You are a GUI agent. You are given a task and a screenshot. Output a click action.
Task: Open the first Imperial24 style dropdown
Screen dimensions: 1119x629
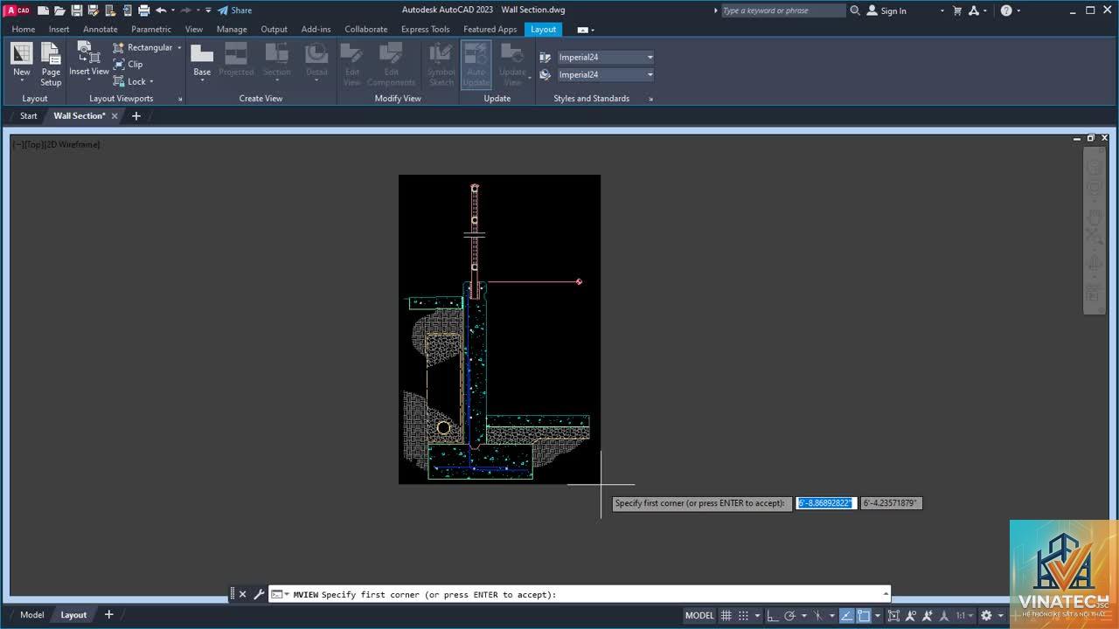[x=606, y=57]
